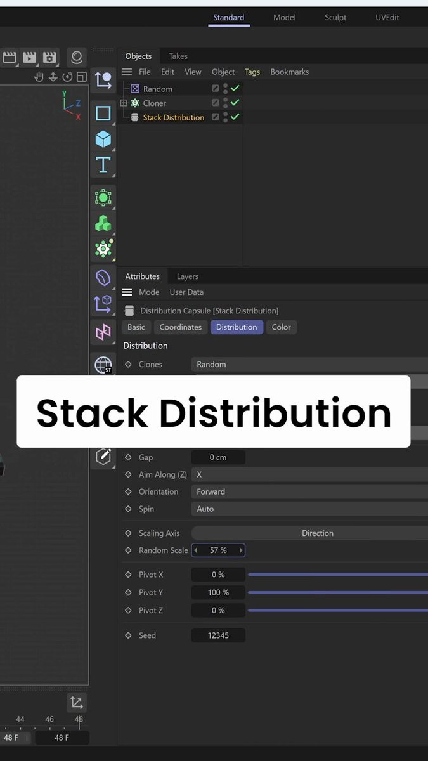428x761 pixels.
Task: Click the globe ST icon
Action: pos(103,365)
